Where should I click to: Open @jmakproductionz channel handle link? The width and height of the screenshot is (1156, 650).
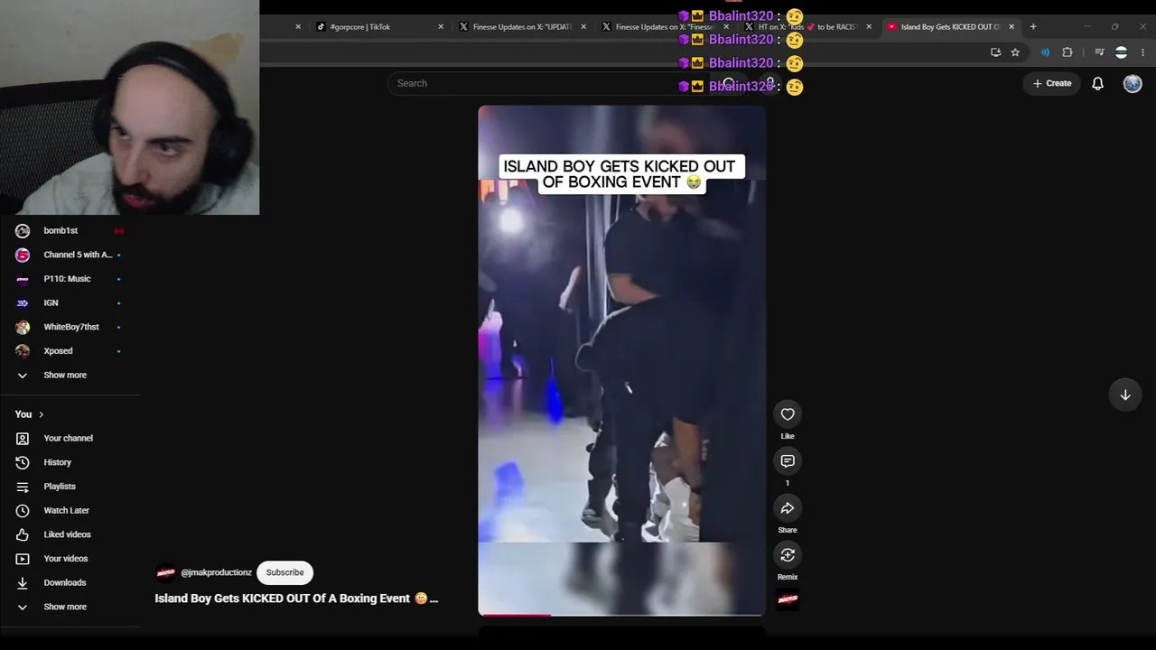(x=216, y=572)
